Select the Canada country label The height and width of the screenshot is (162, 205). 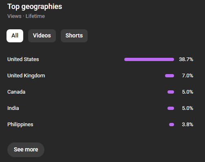tap(16, 92)
